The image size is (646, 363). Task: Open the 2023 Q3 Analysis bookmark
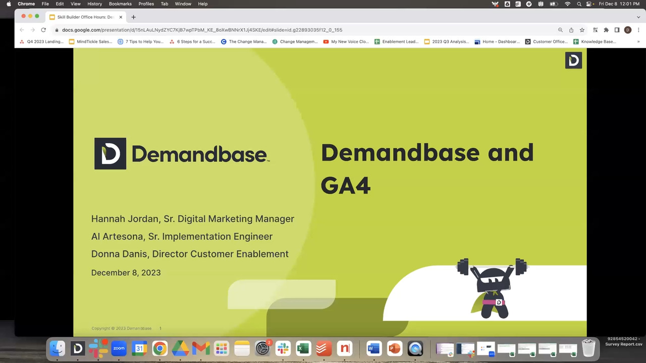[x=447, y=42]
